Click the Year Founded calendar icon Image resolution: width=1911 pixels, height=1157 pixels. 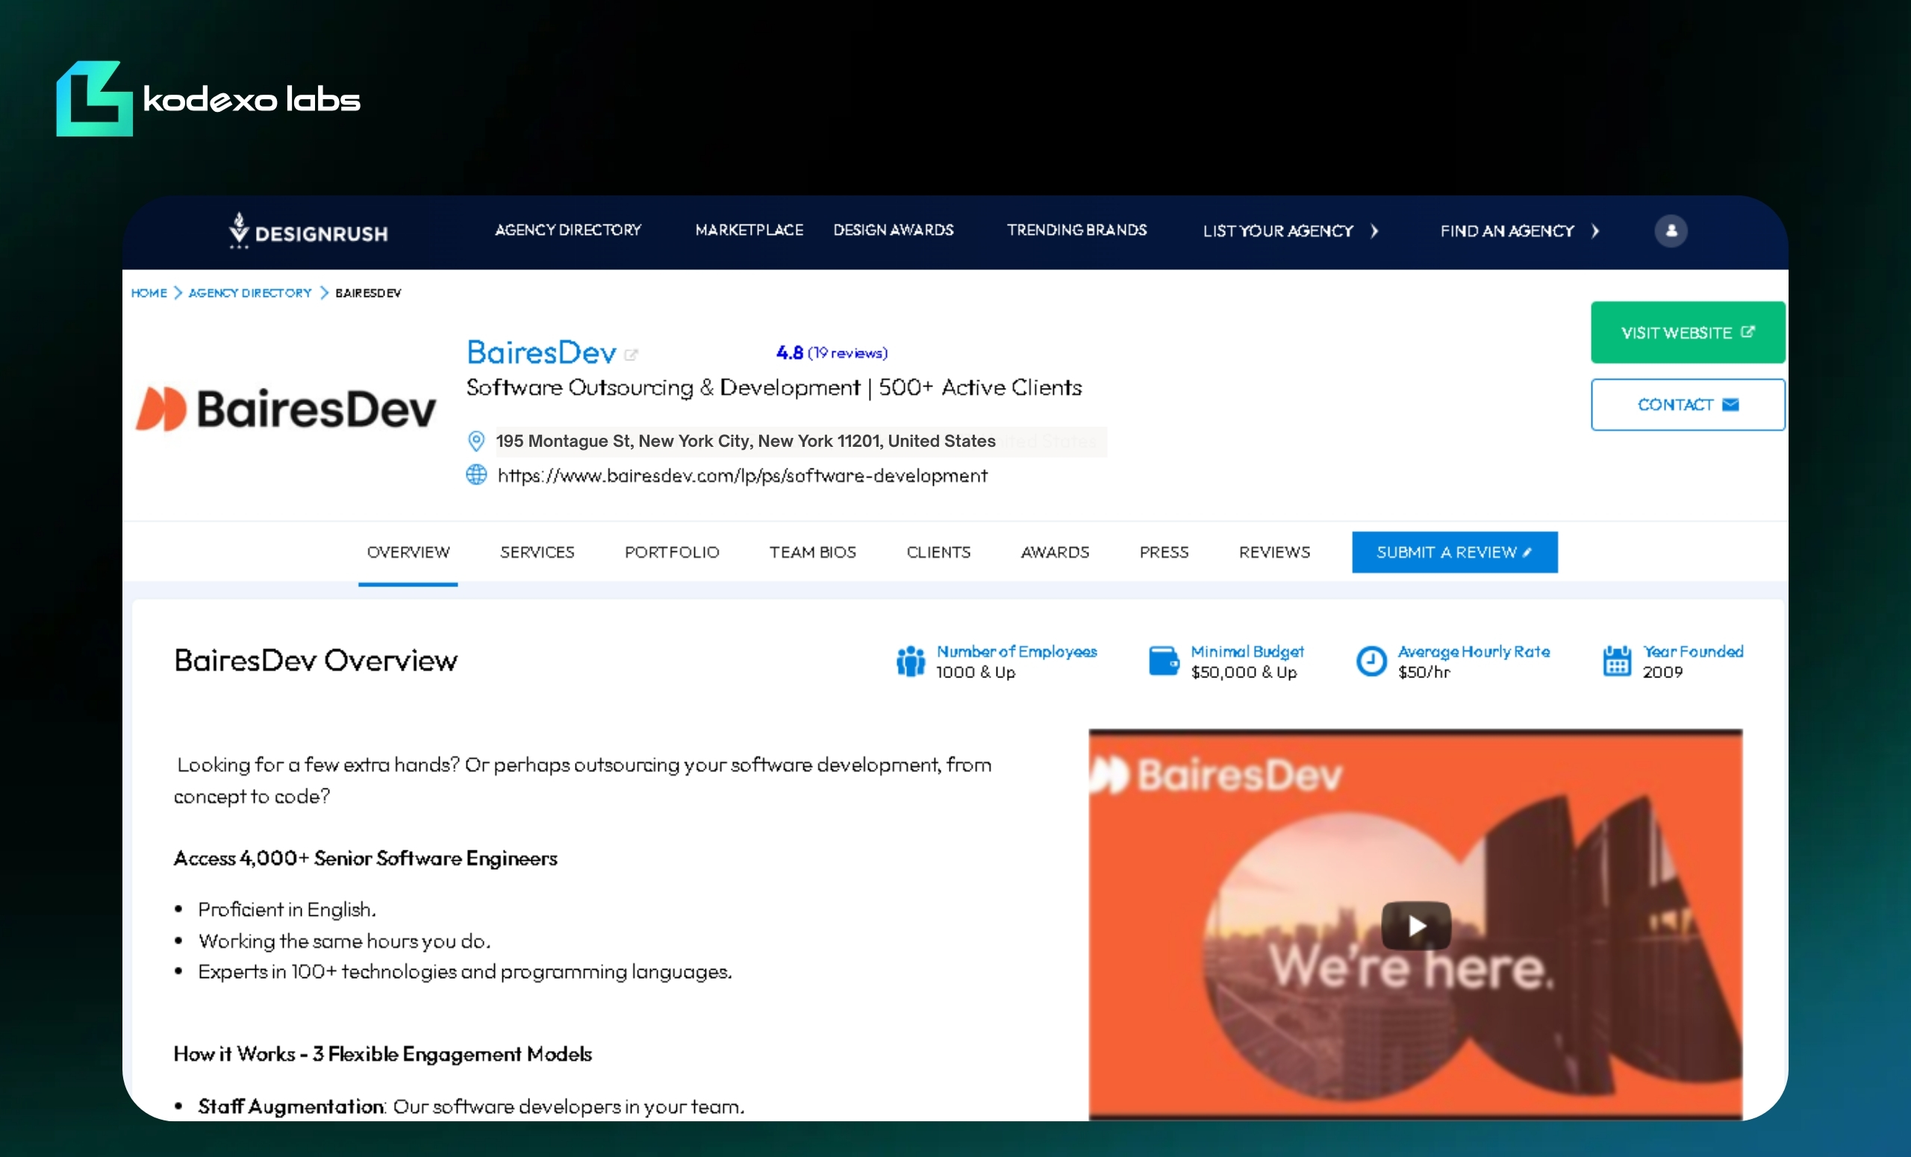[1616, 661]
